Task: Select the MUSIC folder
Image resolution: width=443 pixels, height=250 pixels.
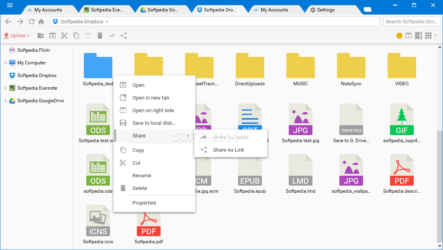Action: coord(300,69)
